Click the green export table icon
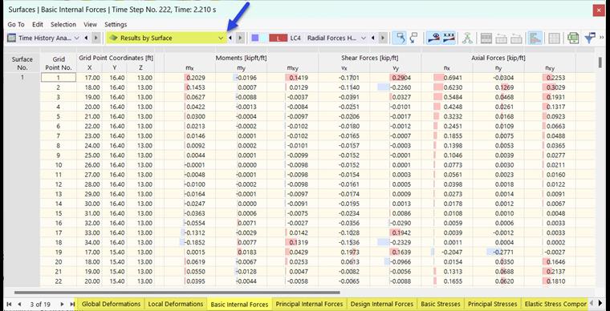The height and width of the screenshot is (311, 610). (573, 38)
